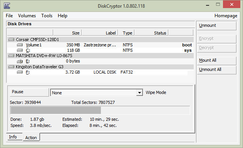The height and width of the screenshot is (148, 243).
Task: Switch to the Info tab
Action: tap(14, 137)
